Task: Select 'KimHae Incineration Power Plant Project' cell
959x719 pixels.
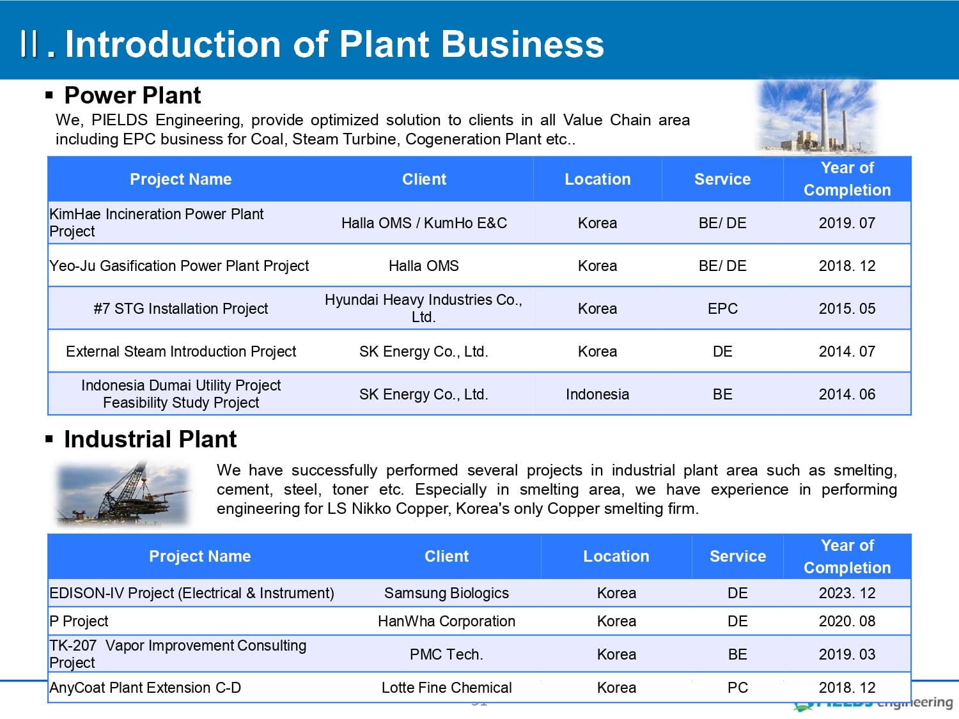Action: [181, 223]
